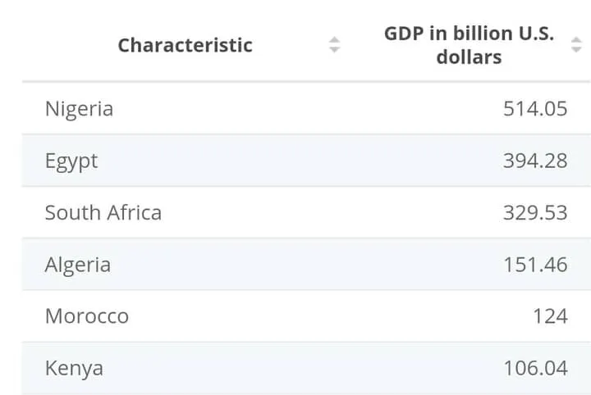Viewport: 591px width, 395px height.
Task: Click the Characteristic column header
Action: [x=185, y=45]
